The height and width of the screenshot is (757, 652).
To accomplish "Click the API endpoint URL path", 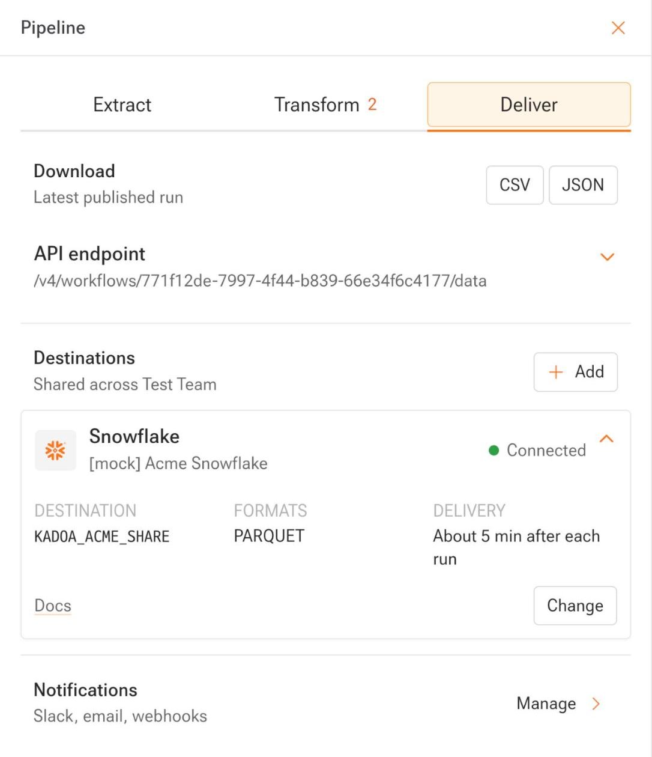I will point(260,281).
